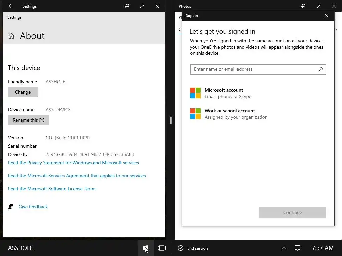This screenshot has width=342, height=256.
Task: Open Task View from the taskbar
Action: (x=162, y=248)
